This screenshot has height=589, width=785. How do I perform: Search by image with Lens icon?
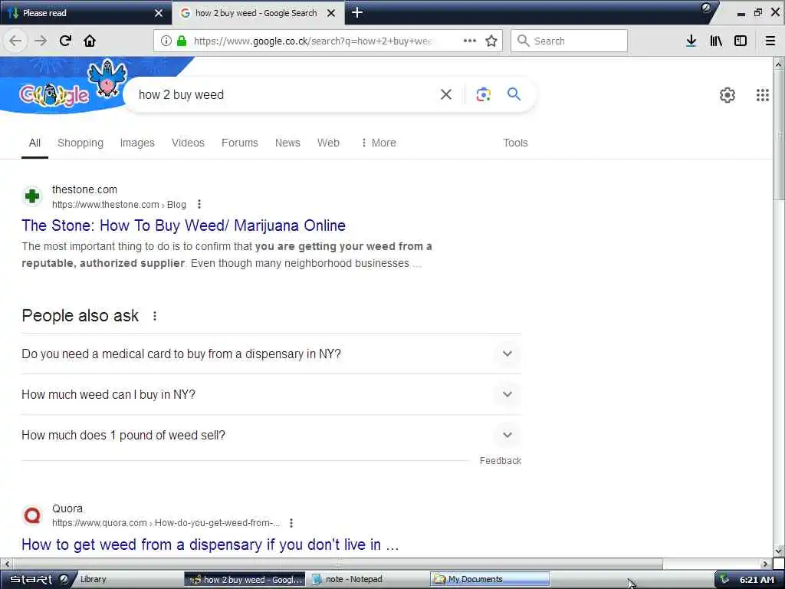(x=483, y=94)
